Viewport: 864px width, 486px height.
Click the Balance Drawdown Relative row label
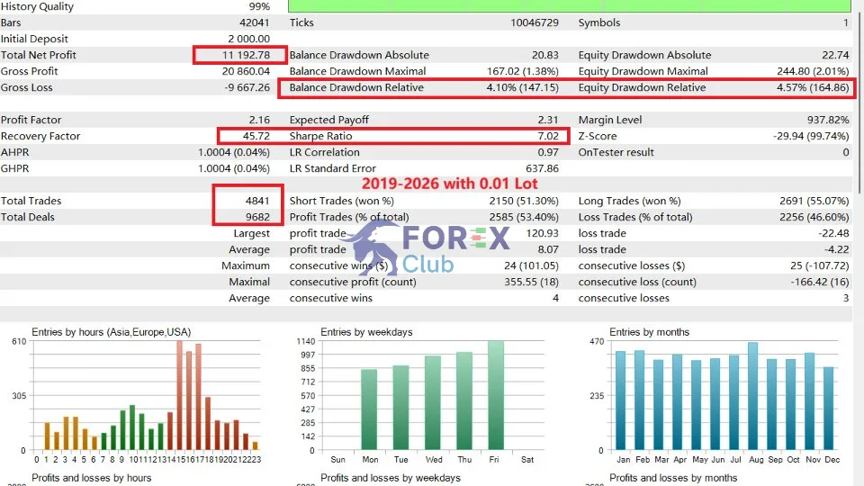tap(356, 87)
